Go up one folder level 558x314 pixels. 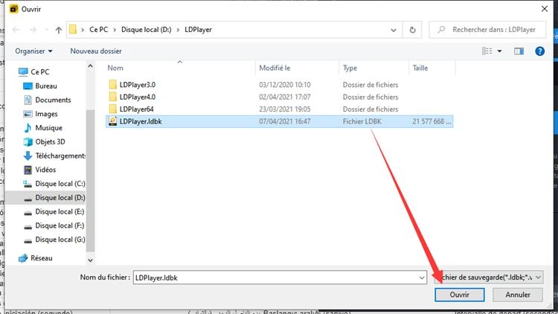pyautogui.click(x=59, y=30)
